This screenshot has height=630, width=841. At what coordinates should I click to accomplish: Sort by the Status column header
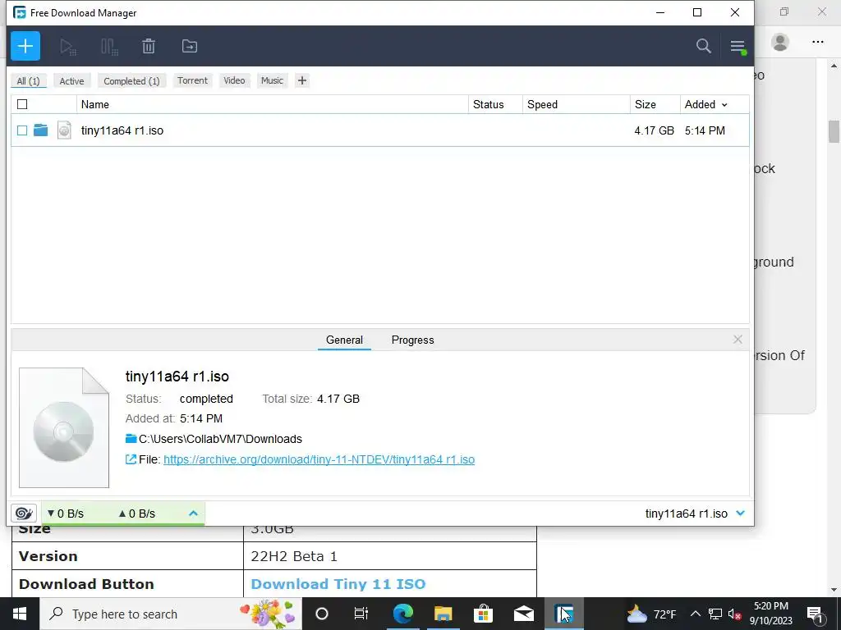pyautogui.click(x=495, y=104)
